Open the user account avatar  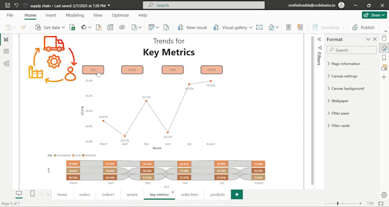pyautogui.click(x=342, y=5)
